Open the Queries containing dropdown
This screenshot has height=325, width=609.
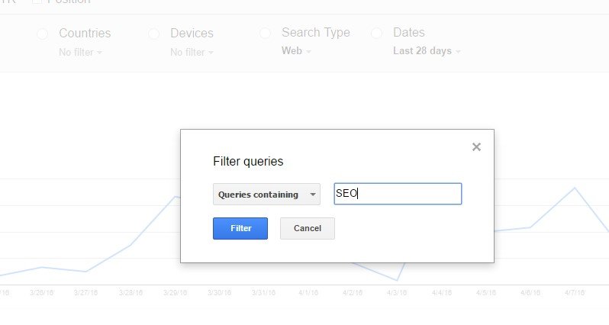[266, 194]
